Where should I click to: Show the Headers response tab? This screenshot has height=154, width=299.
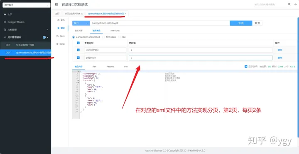pos(110,67)
